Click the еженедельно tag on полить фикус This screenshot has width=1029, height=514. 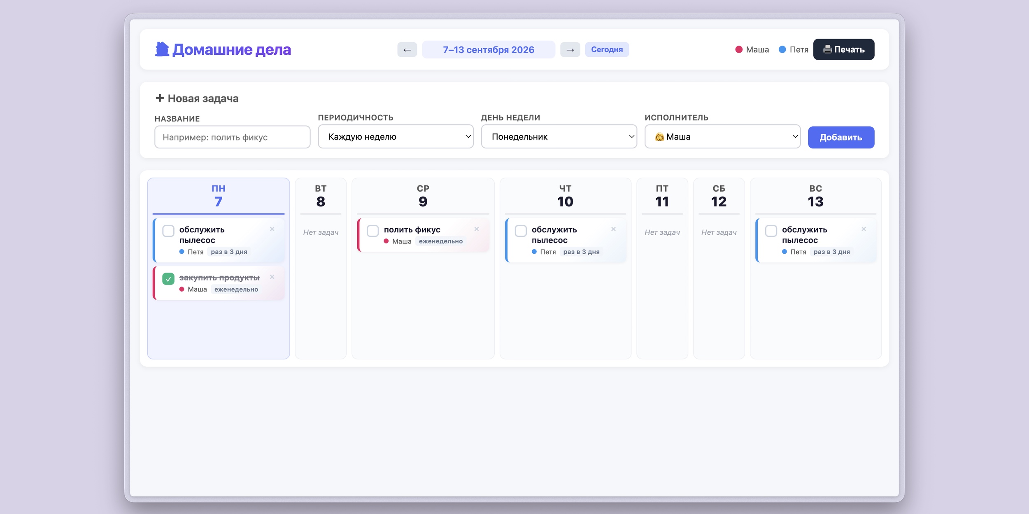point(441,241)
